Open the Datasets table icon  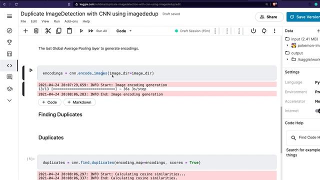click(x=9, y=54)
